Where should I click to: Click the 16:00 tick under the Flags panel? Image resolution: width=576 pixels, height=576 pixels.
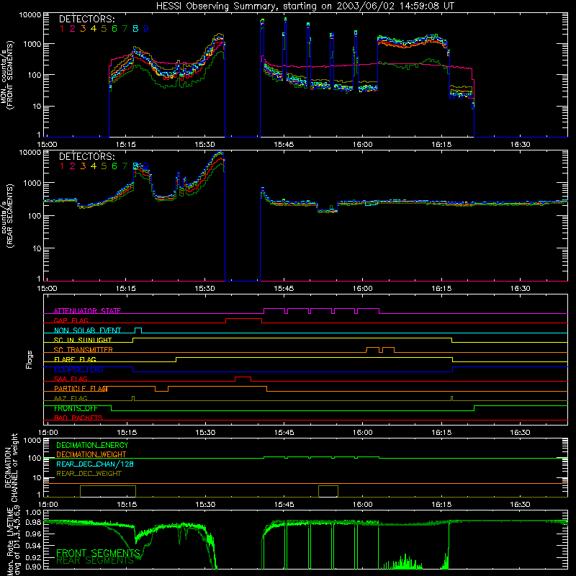(x=363, y=433)
